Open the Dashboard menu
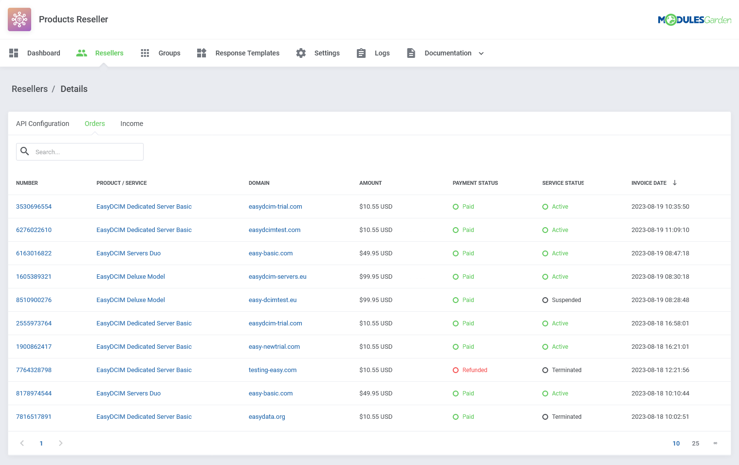Image resolution: width=739 pixels, height=465 pixels. 44,53
